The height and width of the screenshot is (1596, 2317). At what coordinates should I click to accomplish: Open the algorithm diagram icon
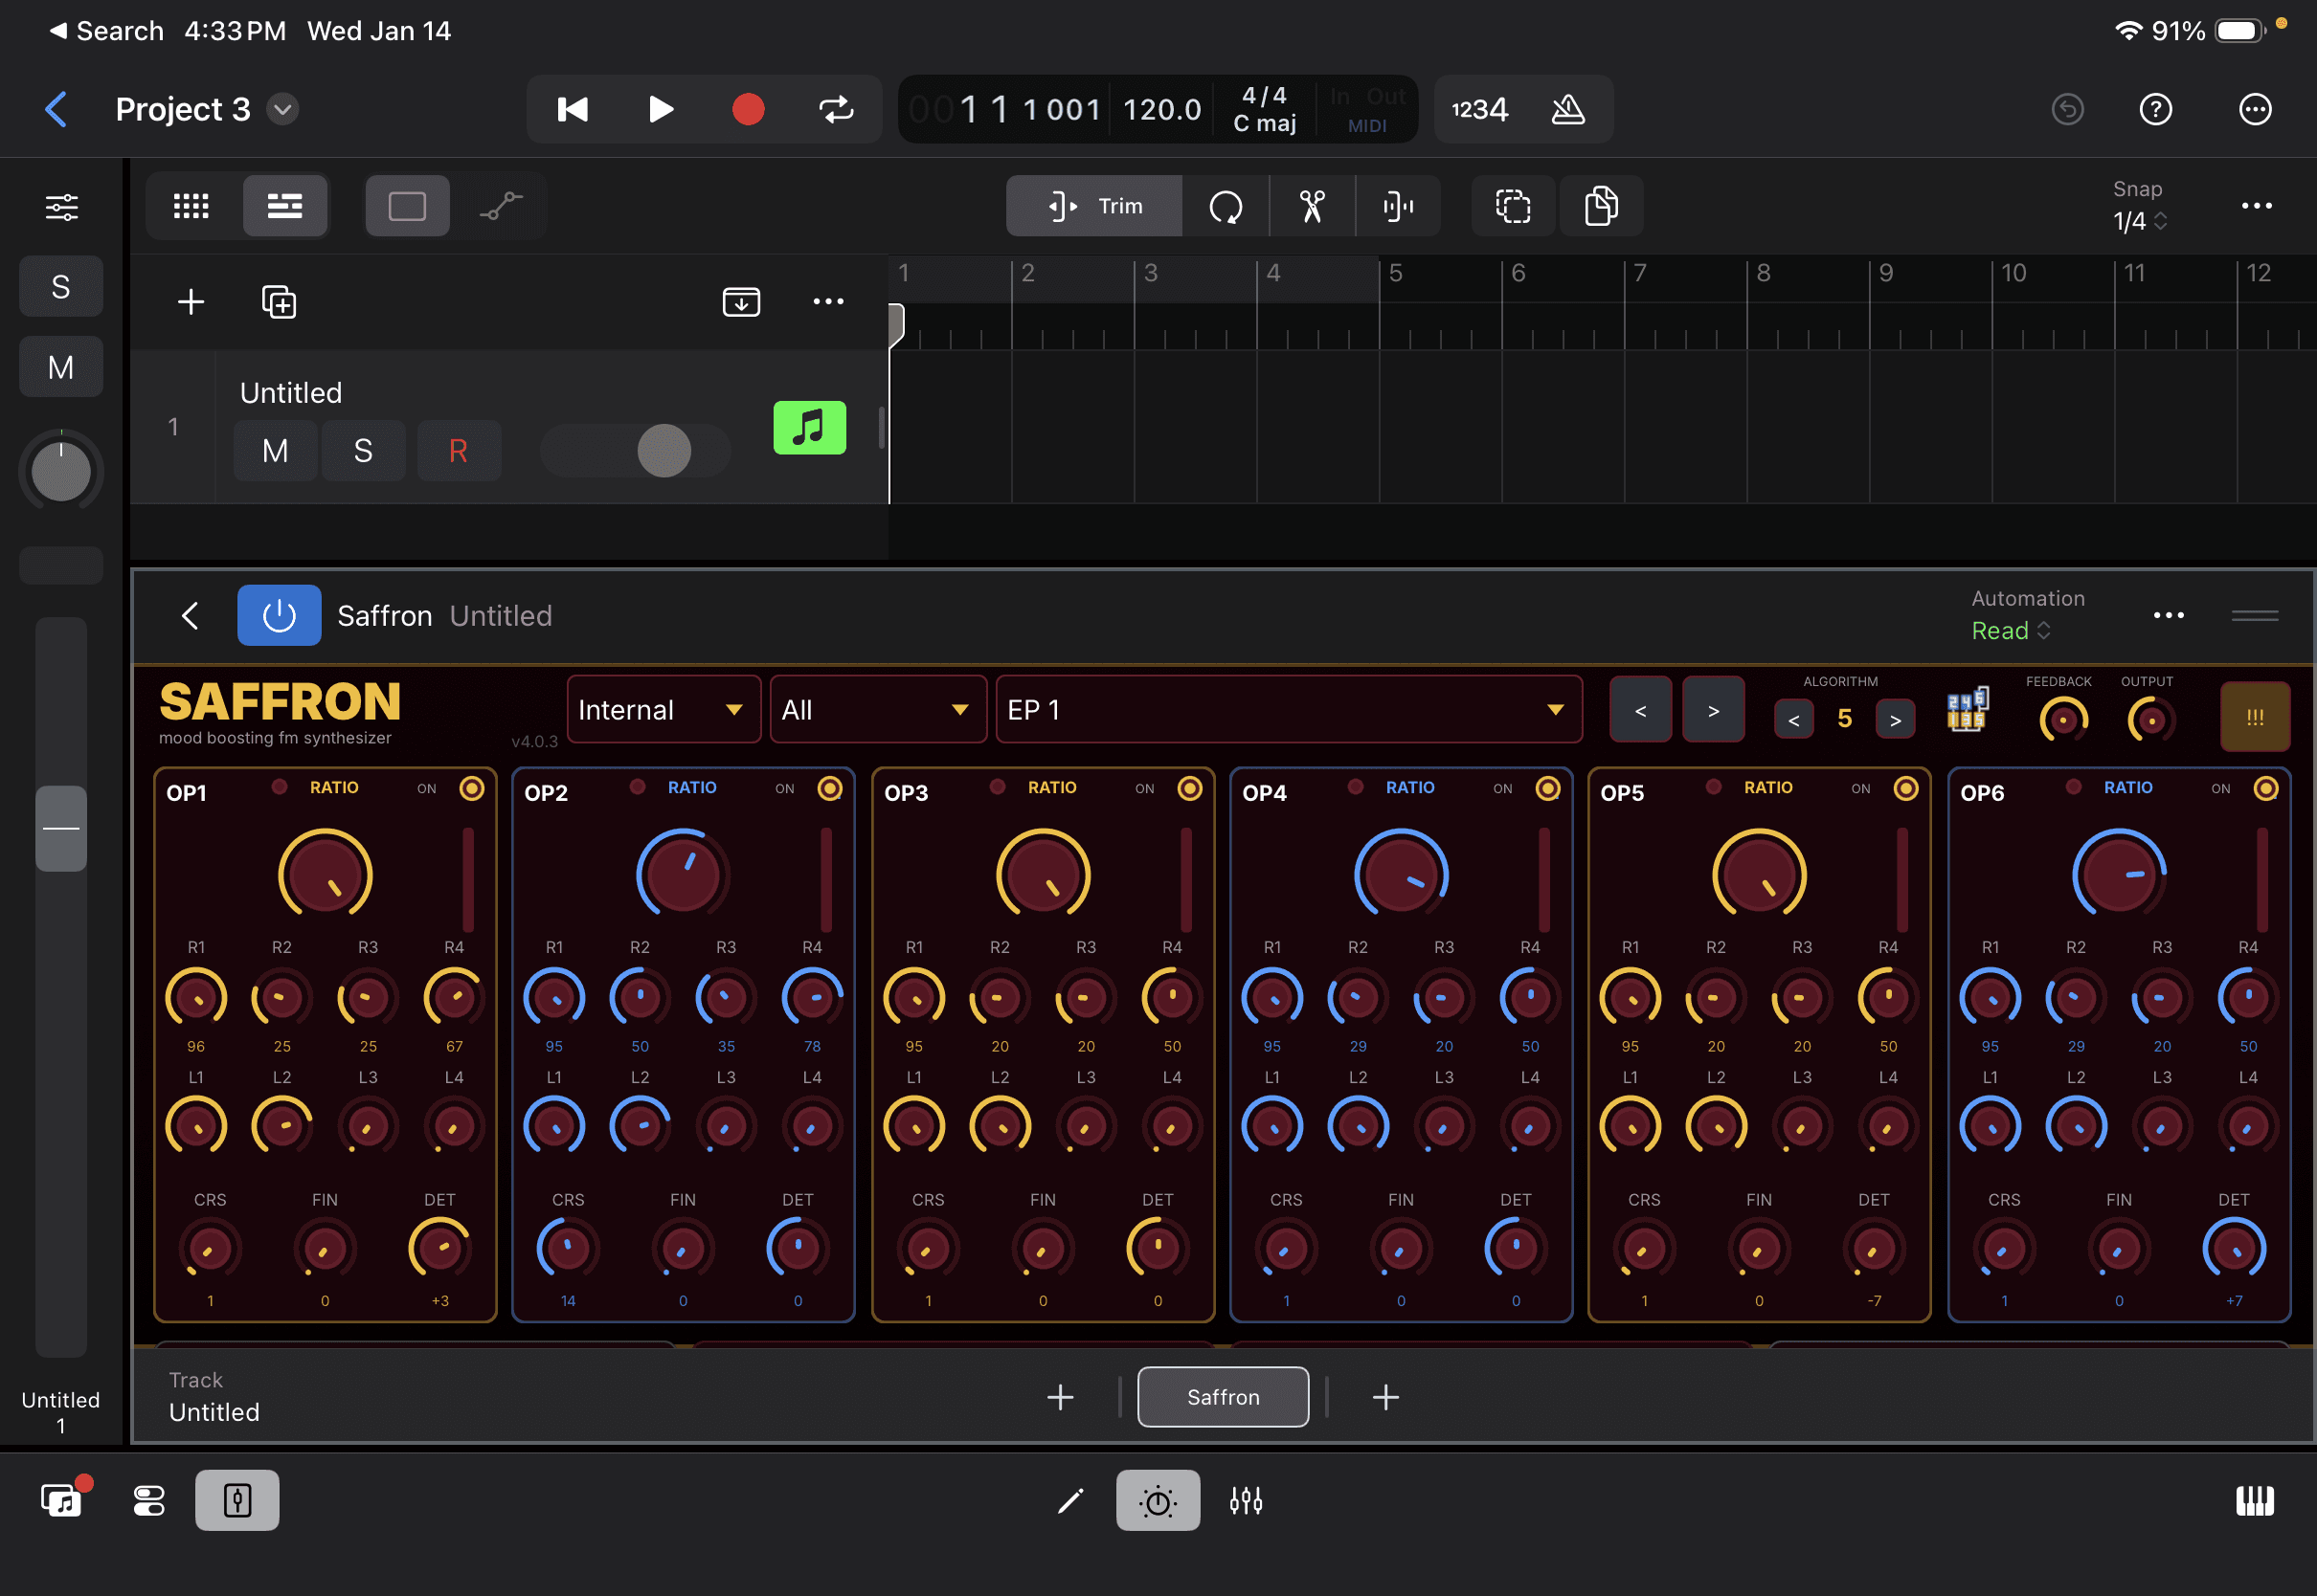pos(1967,711)
